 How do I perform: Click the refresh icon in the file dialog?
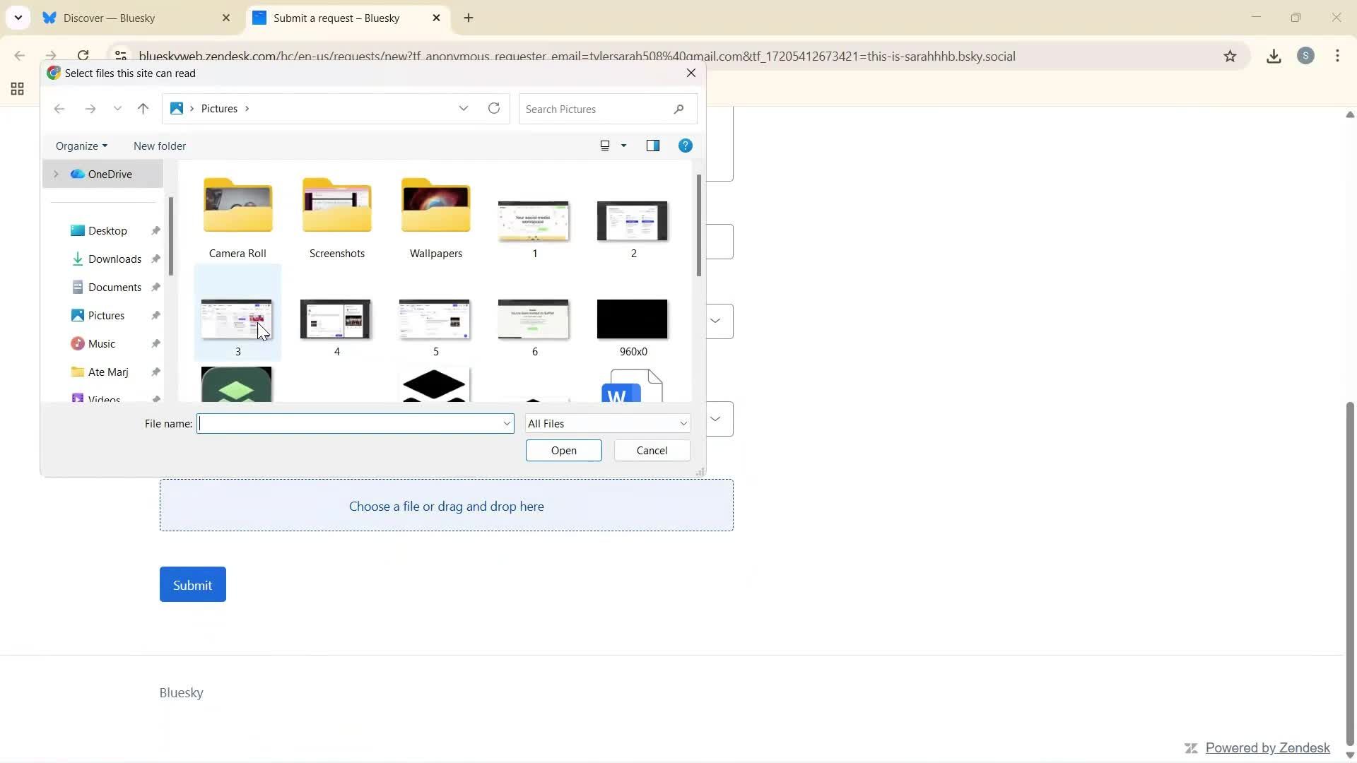[494, 108]
